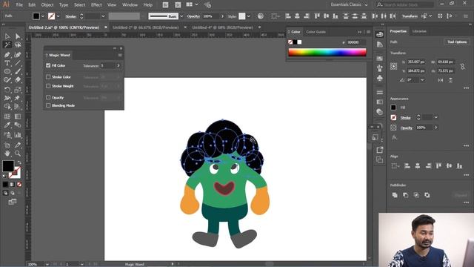Viewport: 474px width, 267px height.
Task: Open the rotation angle dropdown in Transform
Action: point(422,80)
